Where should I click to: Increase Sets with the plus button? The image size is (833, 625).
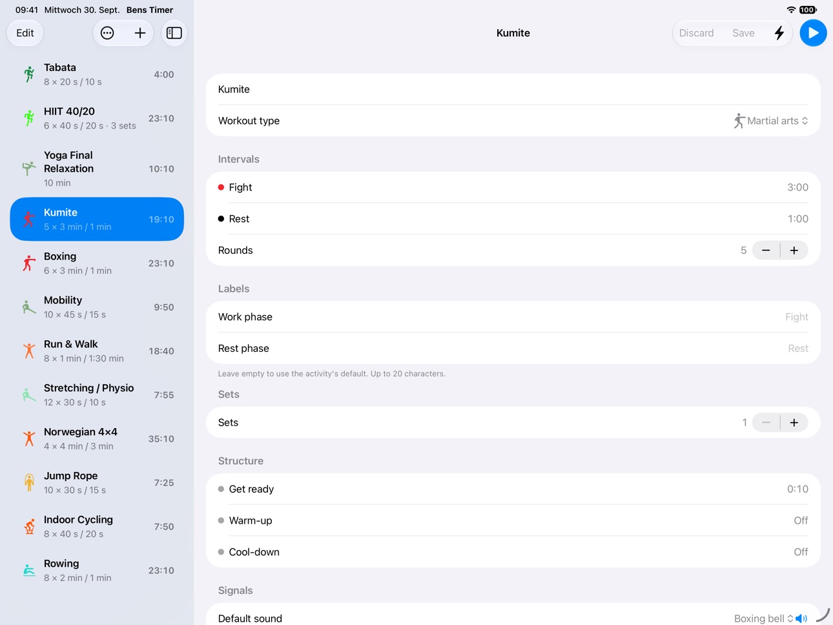(794, 423)
